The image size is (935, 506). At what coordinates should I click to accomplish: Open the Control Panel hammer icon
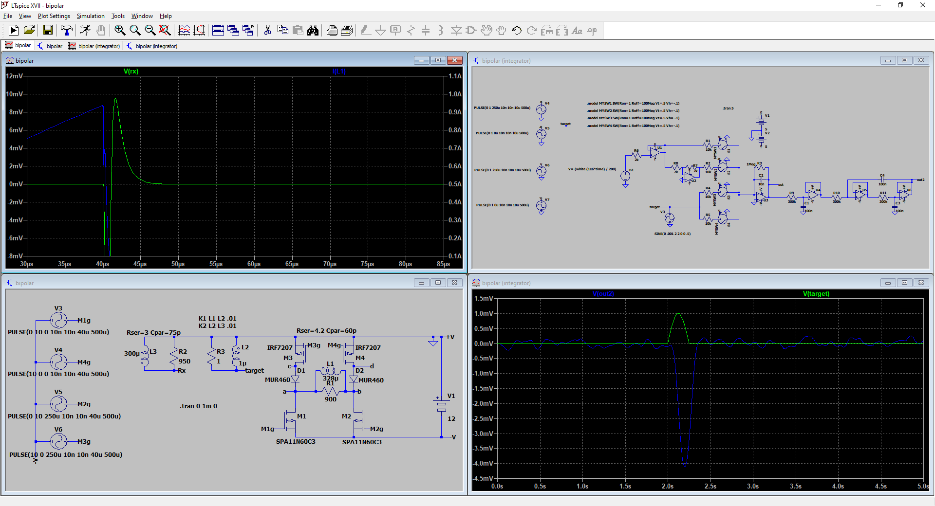point(67,31)
